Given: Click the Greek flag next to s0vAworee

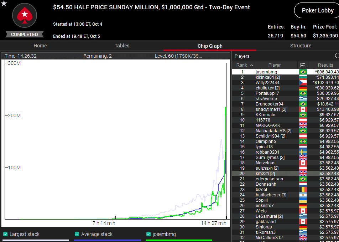Looking at the screenshot, I should tap(303, 99).
